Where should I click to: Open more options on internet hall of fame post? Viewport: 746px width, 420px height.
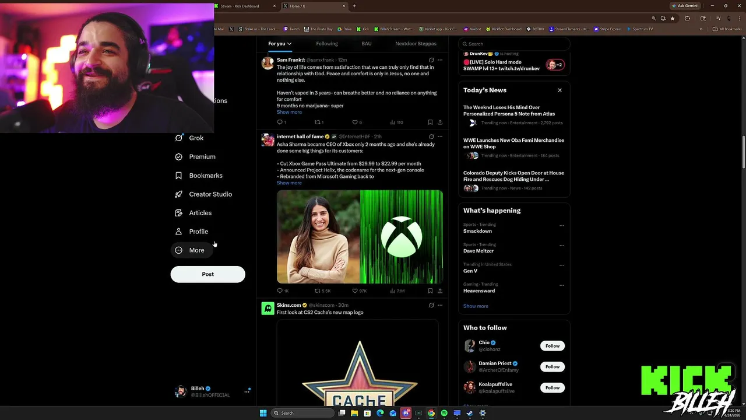click(x=440, y=136)
